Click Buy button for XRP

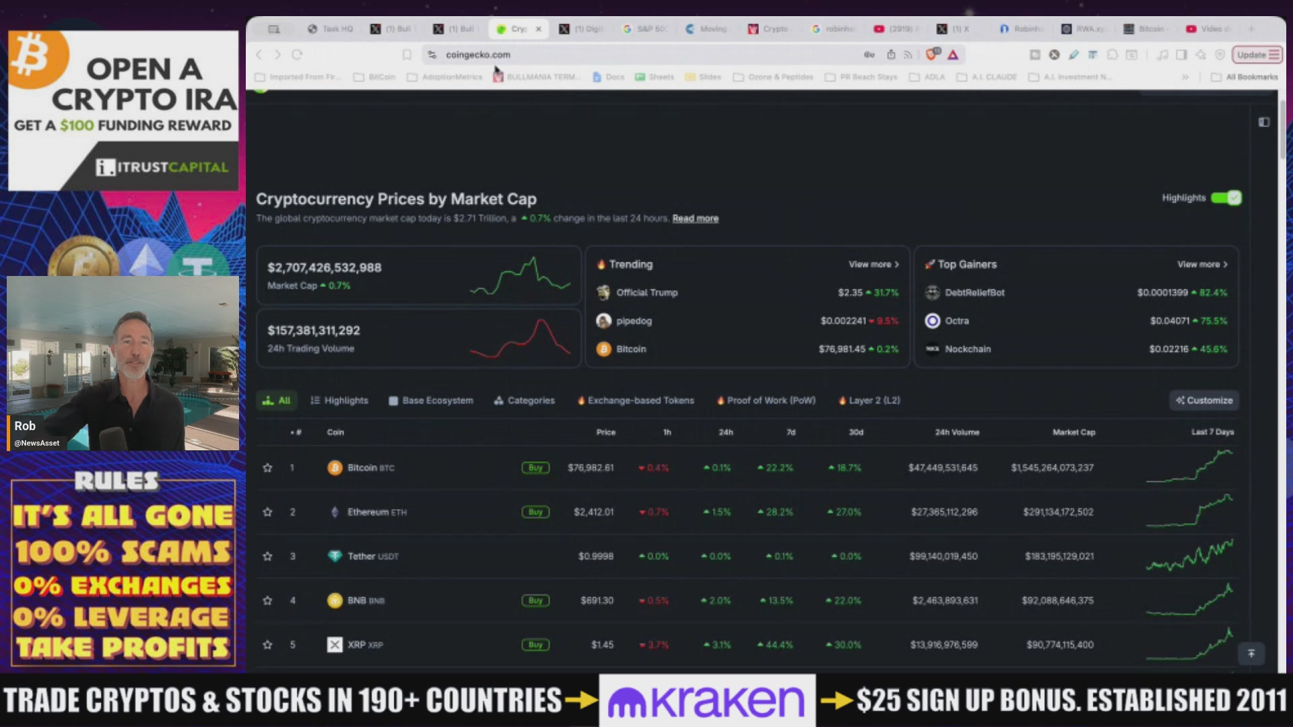point(535,645)
